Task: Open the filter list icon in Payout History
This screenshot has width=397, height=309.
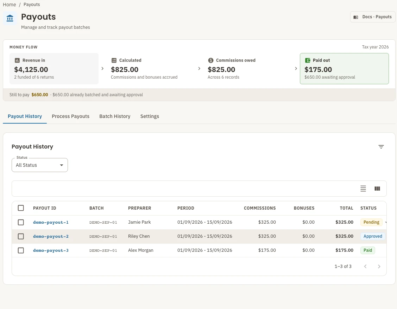Action: tap(381, 147)
